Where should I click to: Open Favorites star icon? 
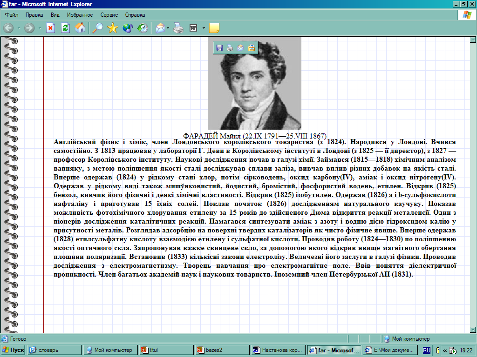[x=113, y=28]
